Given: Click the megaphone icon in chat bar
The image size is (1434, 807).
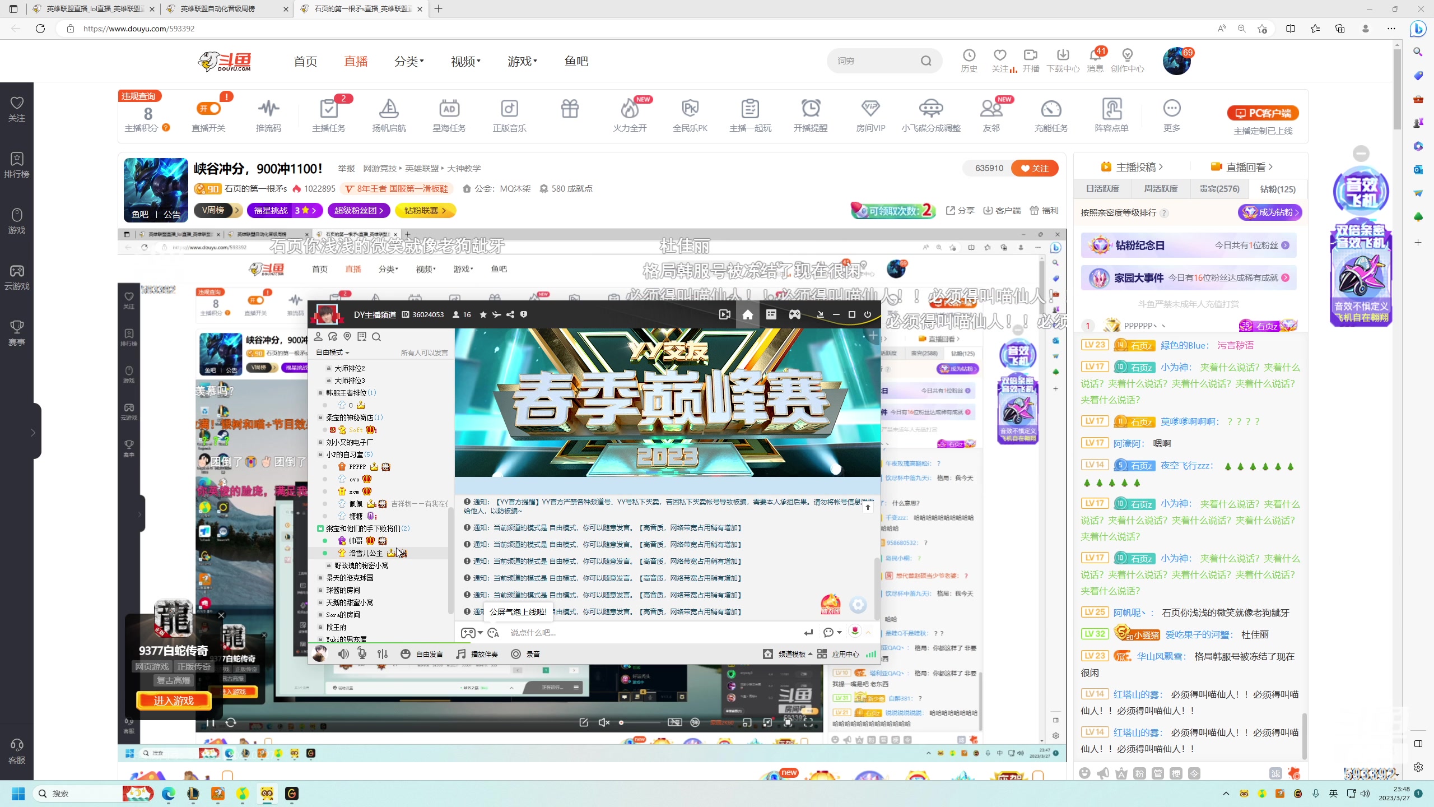Looking at the screenshot, I should point(1103,773).
